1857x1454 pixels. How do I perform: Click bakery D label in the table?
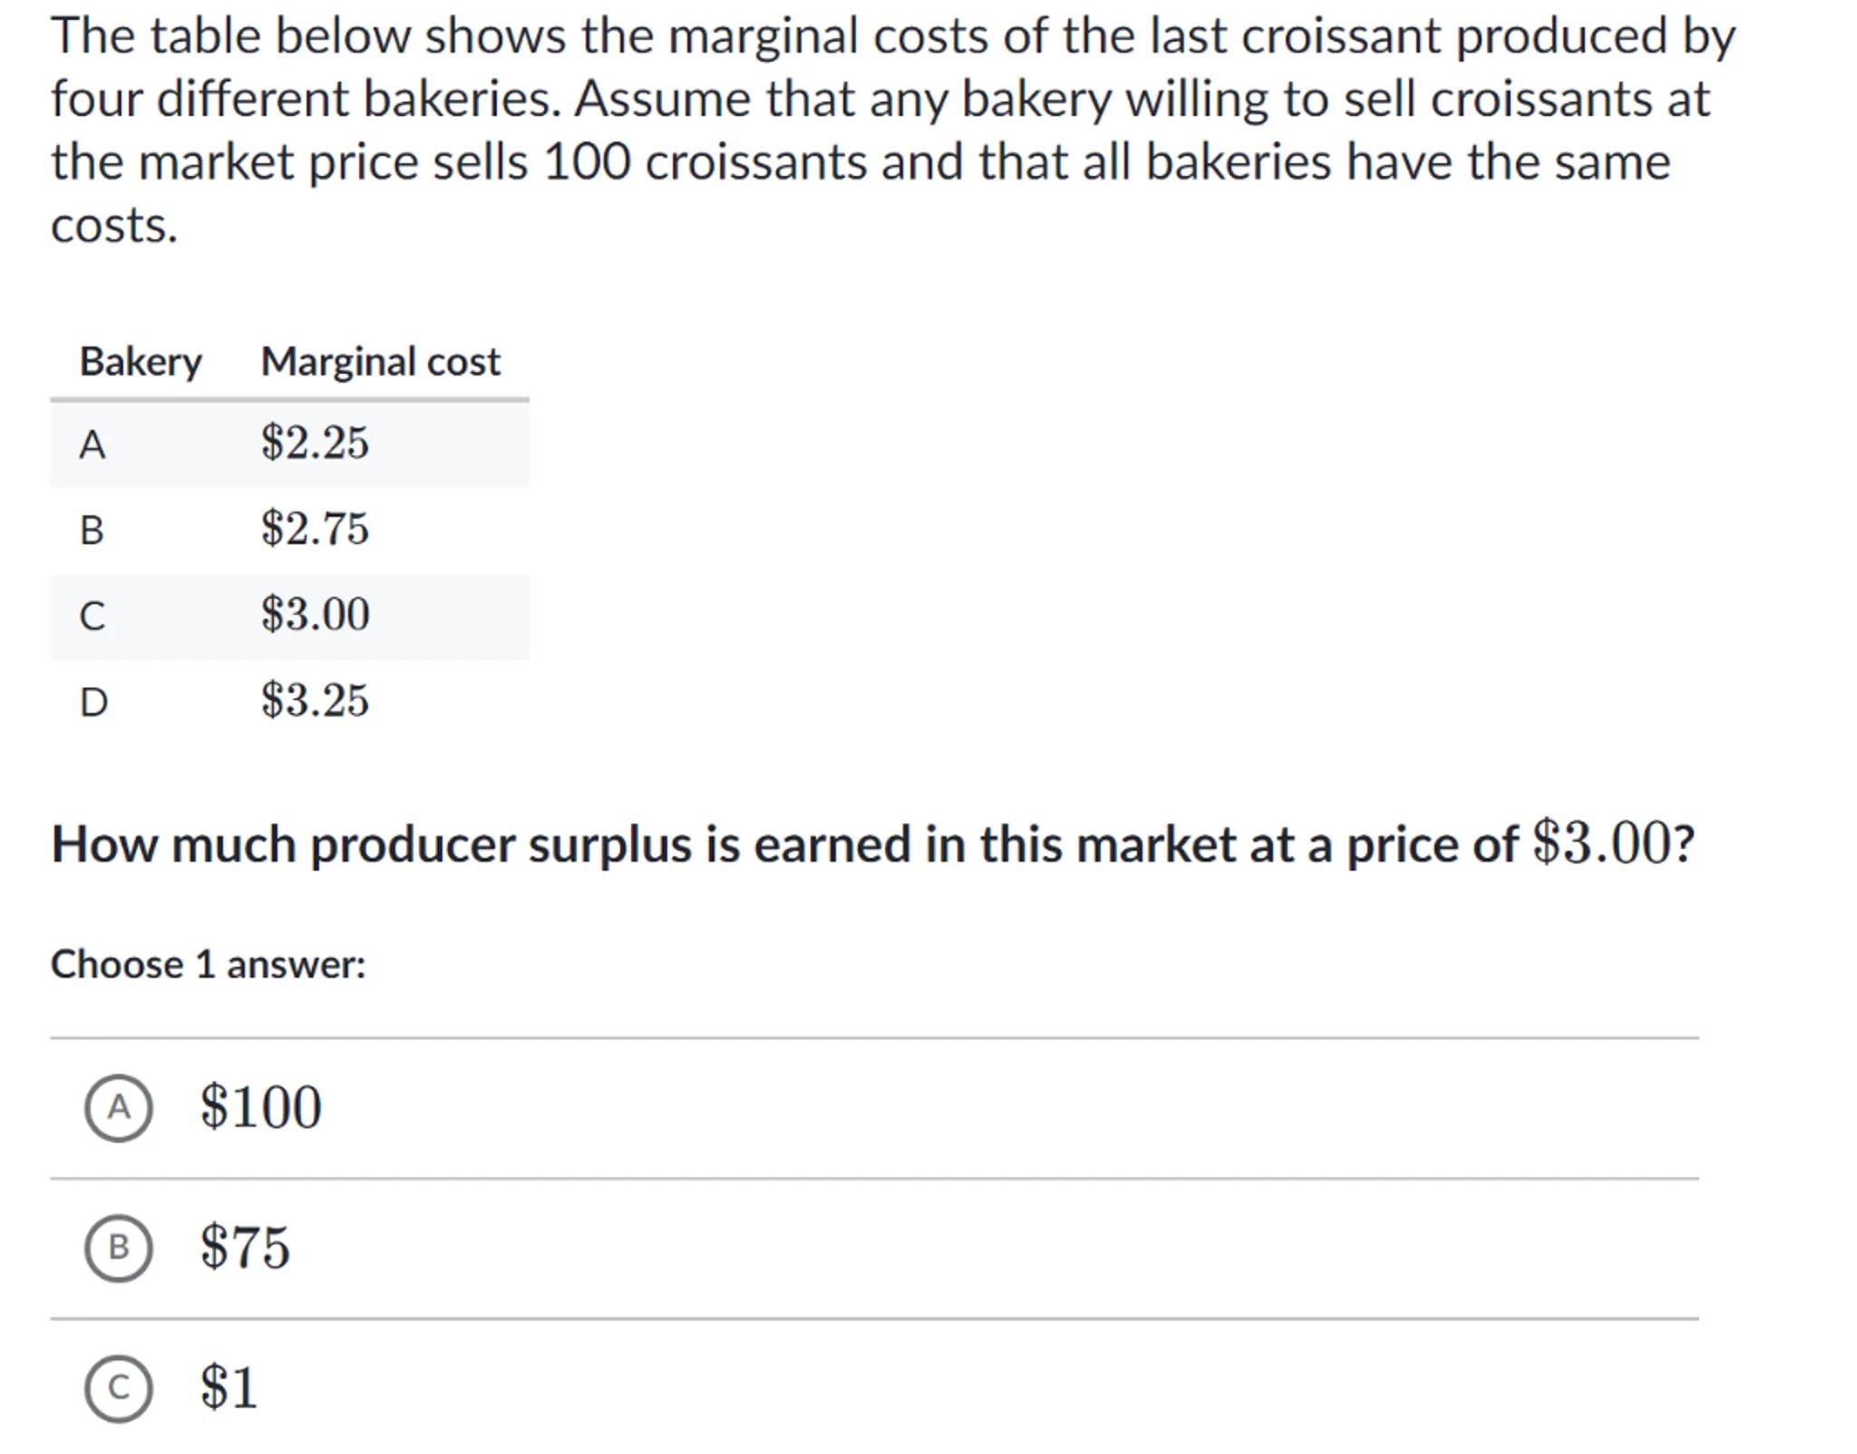click(93, 701)
